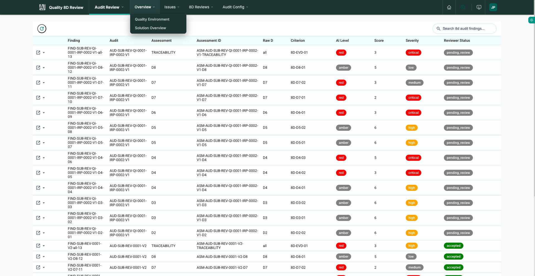The image size is (535, 276).
Task: Expand row actions arrow for IRP-0002-V1-D2-01
Action: pos(44,233)
